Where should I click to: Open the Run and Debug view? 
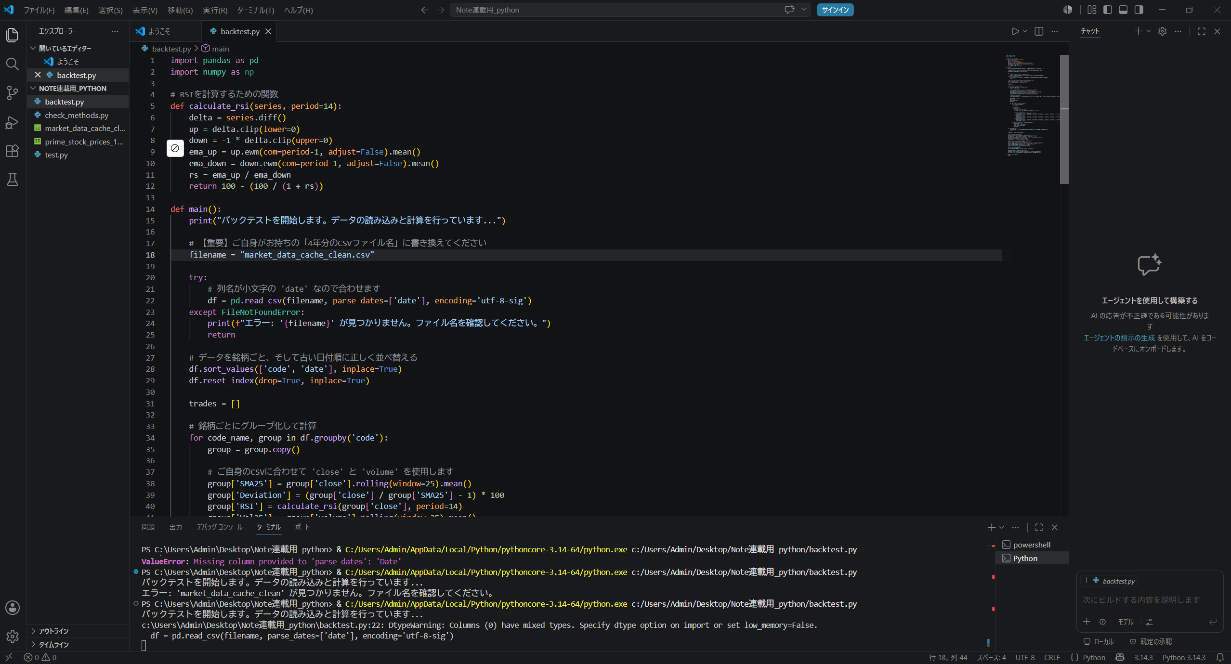[13, 122]
